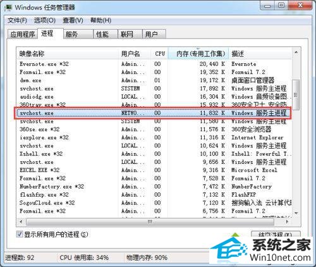Click the Internet Explorer description
Image resolution: width=316 pixels, height=267 pixels.
coord(257,137)
